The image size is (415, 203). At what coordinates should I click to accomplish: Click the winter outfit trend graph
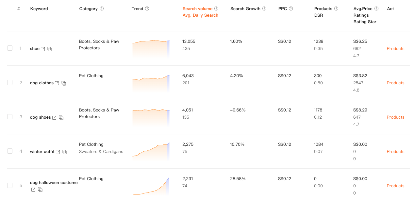[151, 150]
